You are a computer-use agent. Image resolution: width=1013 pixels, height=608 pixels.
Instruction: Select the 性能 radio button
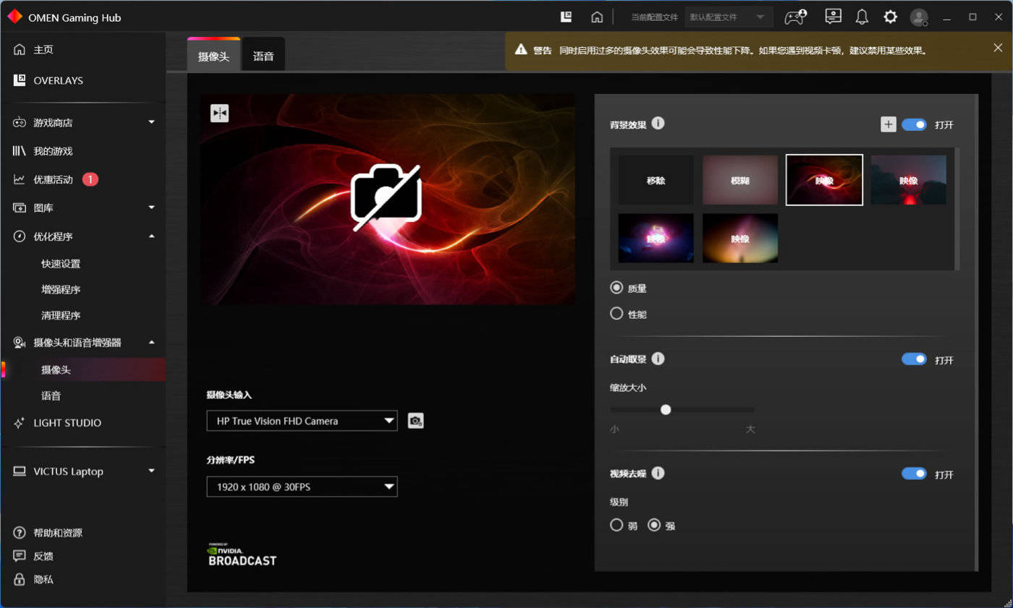point(616,314)
